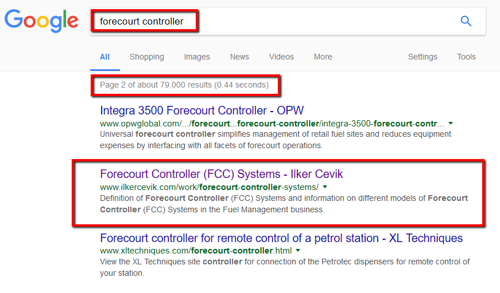
Task: Click the www.ilkercevik.com green URL text
Action: 209,187
